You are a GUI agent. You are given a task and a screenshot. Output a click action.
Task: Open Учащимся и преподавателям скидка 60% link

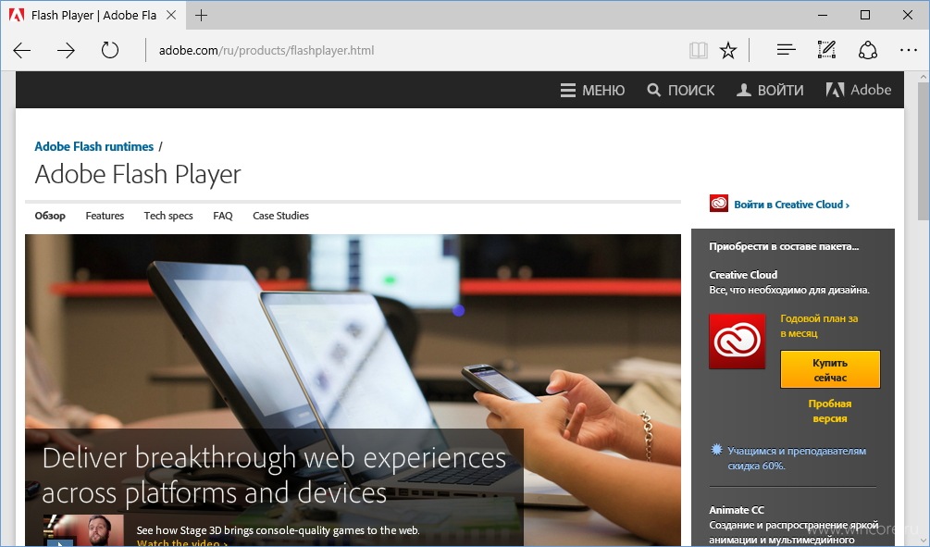[x=797, y=458]
